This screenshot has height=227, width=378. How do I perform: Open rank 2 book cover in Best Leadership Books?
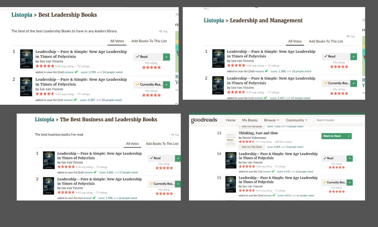tap(26, 87)
